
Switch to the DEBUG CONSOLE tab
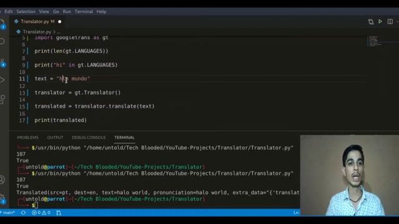point(89,138)
